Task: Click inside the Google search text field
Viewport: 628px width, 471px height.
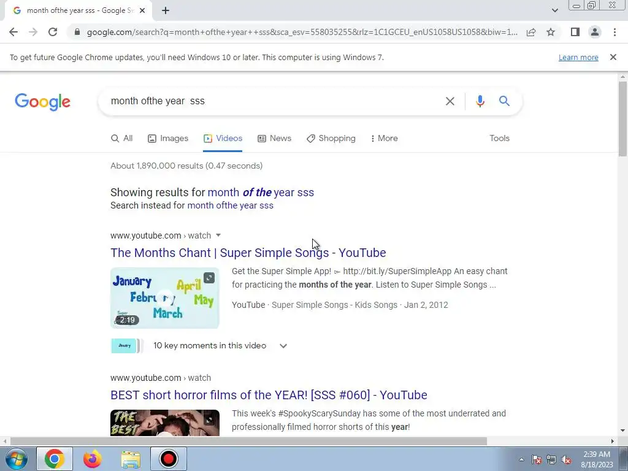Action: (274, 101)
